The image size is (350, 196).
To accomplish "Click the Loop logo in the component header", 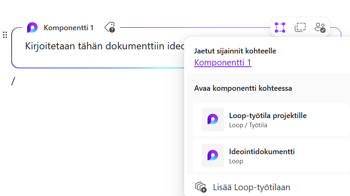I will [x=32, y=28].
